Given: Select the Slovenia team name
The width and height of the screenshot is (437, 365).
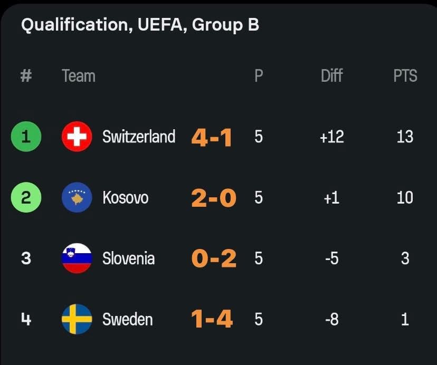Looking at the screenshot, I should pyautogui.click(x=128, y=258).
